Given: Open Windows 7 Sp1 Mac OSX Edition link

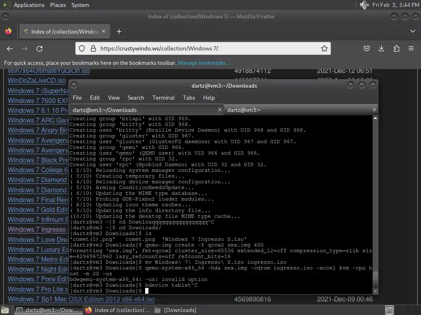Looking at the screenshot, I should [81, 299].
